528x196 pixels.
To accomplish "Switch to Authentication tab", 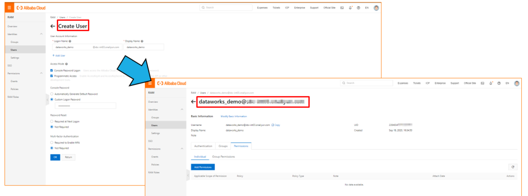I will pyautogui.click(x=204, y=146).
